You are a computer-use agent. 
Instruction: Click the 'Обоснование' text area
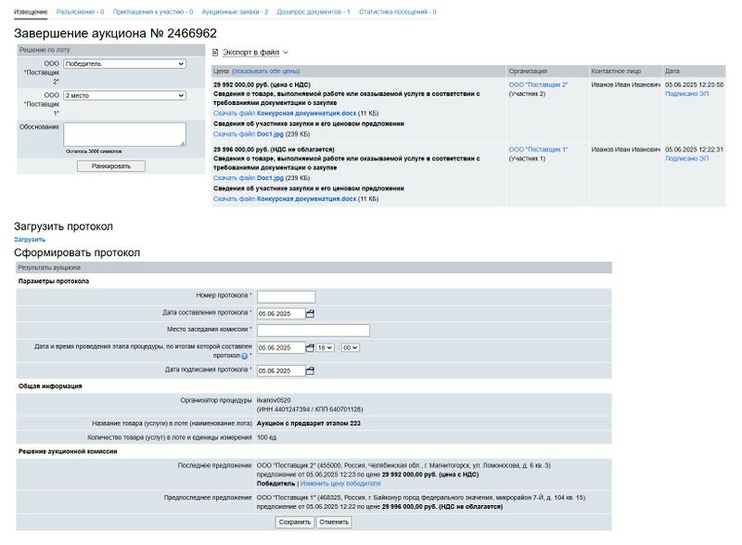pos(124,134)
